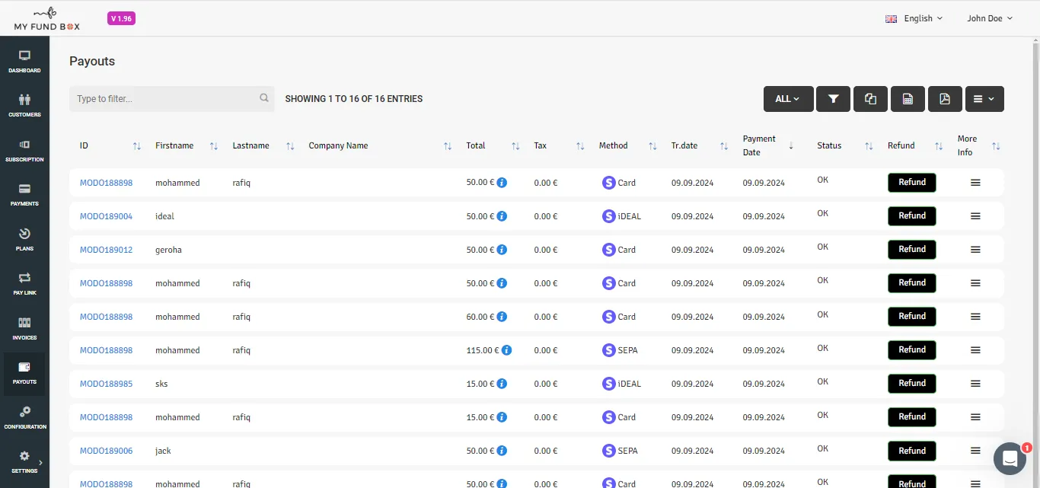The height and width of the screenshot is (488, 1040).
Task: Export table with the spreadsheet icon
Action: (908, 99)
